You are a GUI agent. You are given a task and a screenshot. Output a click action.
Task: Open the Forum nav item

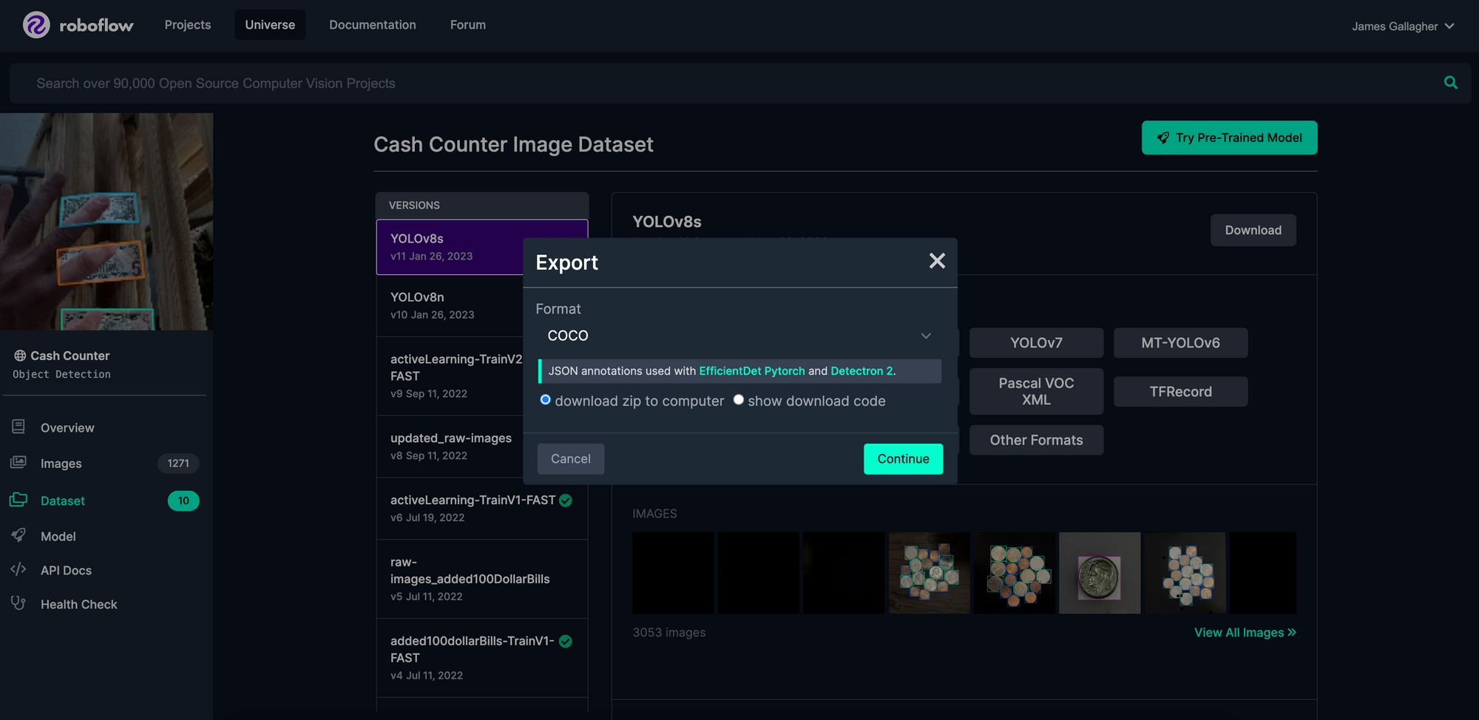click(x=468, y=24)
